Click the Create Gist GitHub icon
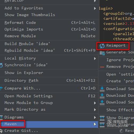Viewport: 134px width, 134px height. tap(1, 131)
